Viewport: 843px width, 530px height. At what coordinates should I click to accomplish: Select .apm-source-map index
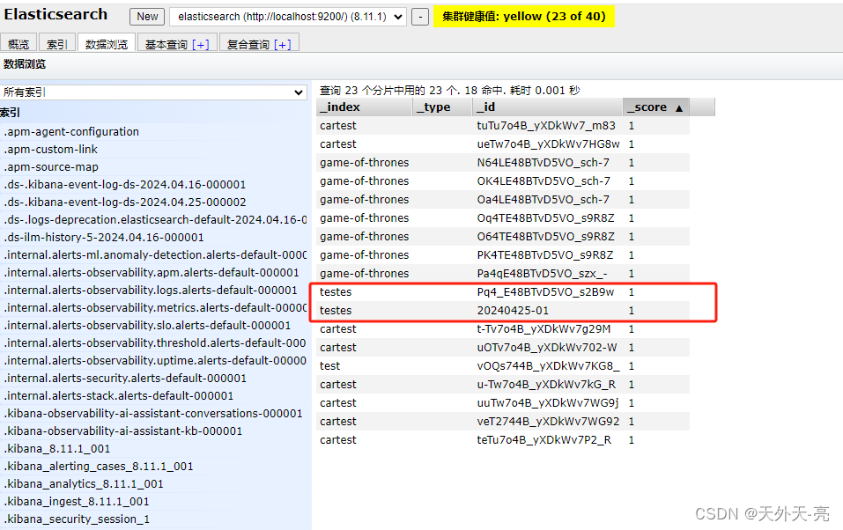coord(51,167)
